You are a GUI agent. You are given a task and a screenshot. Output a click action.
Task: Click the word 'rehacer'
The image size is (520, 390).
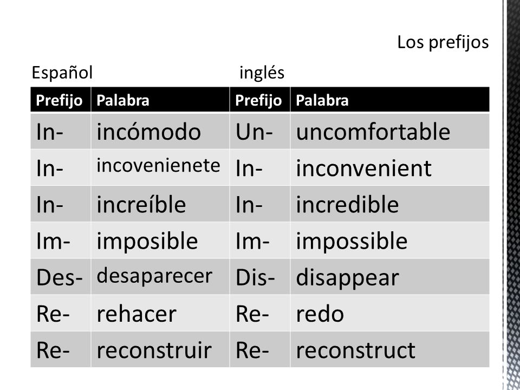pyautogui.click(x=136, y=314)
